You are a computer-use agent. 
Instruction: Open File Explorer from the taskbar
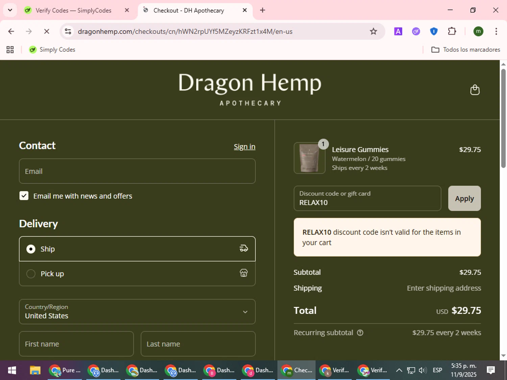pos(35,370)
